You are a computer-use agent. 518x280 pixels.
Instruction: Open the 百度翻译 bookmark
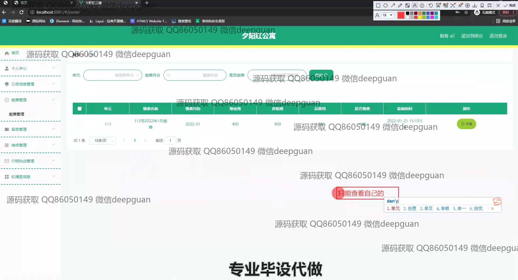pyautogui.click(x=12, y=21)
